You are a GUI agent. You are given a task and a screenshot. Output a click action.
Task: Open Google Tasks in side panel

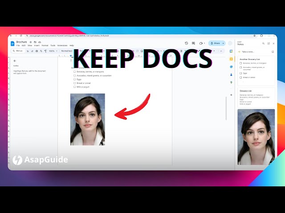231,67
